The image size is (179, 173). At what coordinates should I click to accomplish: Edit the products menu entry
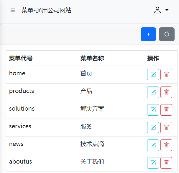(x=153, y=92)
